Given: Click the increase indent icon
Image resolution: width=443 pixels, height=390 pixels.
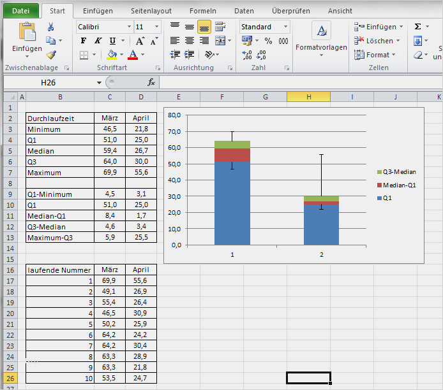Looking at the screenshot, I should (190, 54).
